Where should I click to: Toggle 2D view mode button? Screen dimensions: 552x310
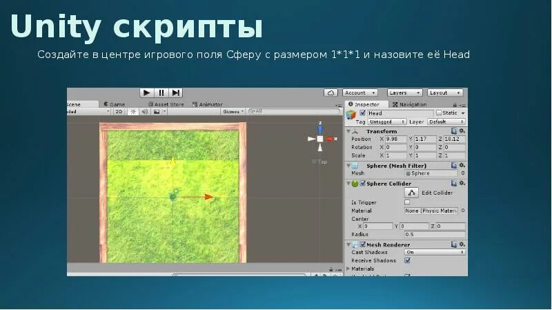119,111
